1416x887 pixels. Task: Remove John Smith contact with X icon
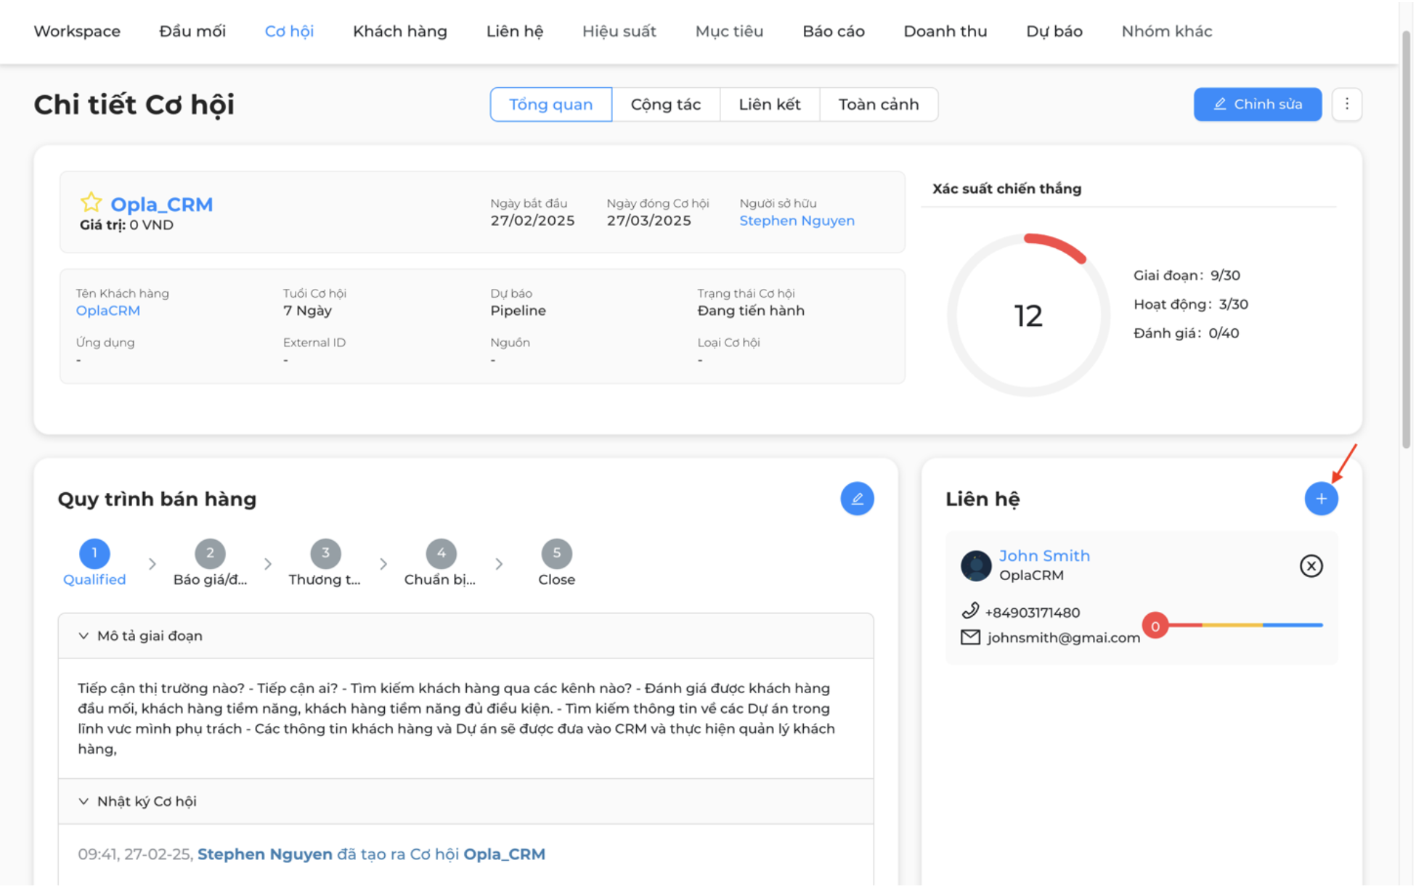coord(1311,566)
